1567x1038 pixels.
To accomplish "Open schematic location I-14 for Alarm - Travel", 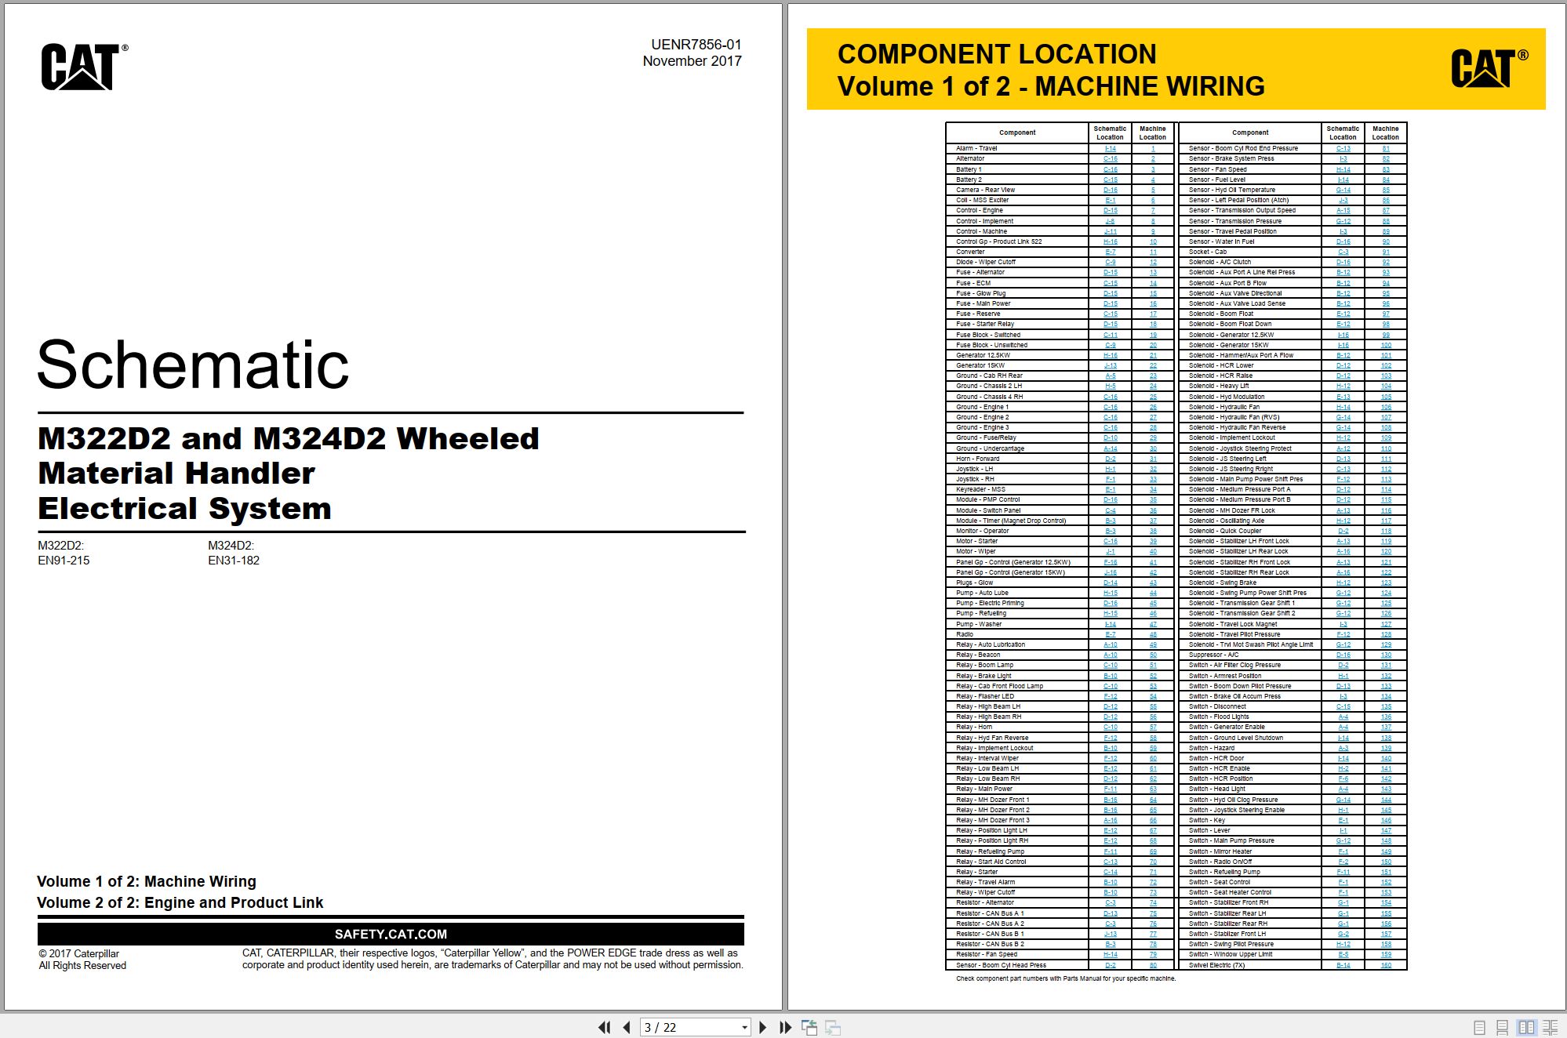I will [x=1110, y=148].
